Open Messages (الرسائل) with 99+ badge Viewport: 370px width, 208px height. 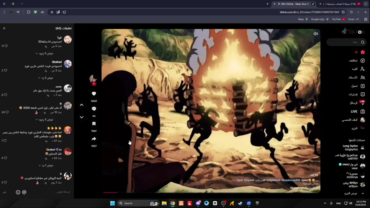(357, 103)
